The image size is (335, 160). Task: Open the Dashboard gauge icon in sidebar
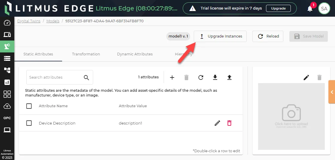(x=7, y=23)
